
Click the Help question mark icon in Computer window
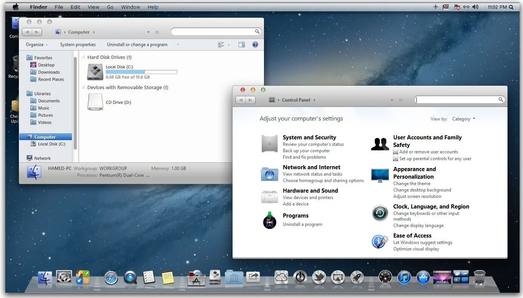pos(255,45)
